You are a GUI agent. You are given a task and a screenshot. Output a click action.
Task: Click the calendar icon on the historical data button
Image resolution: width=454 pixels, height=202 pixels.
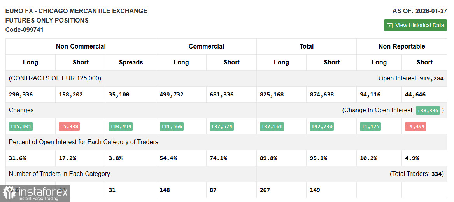click(390, 26)
